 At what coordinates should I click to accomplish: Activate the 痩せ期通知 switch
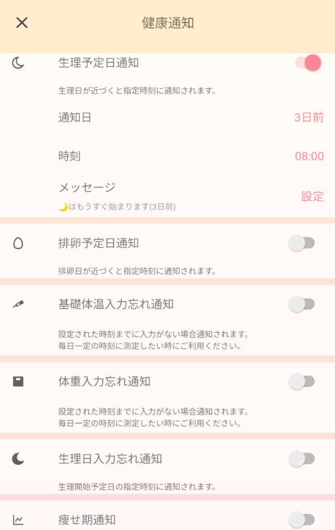point(302,520)
